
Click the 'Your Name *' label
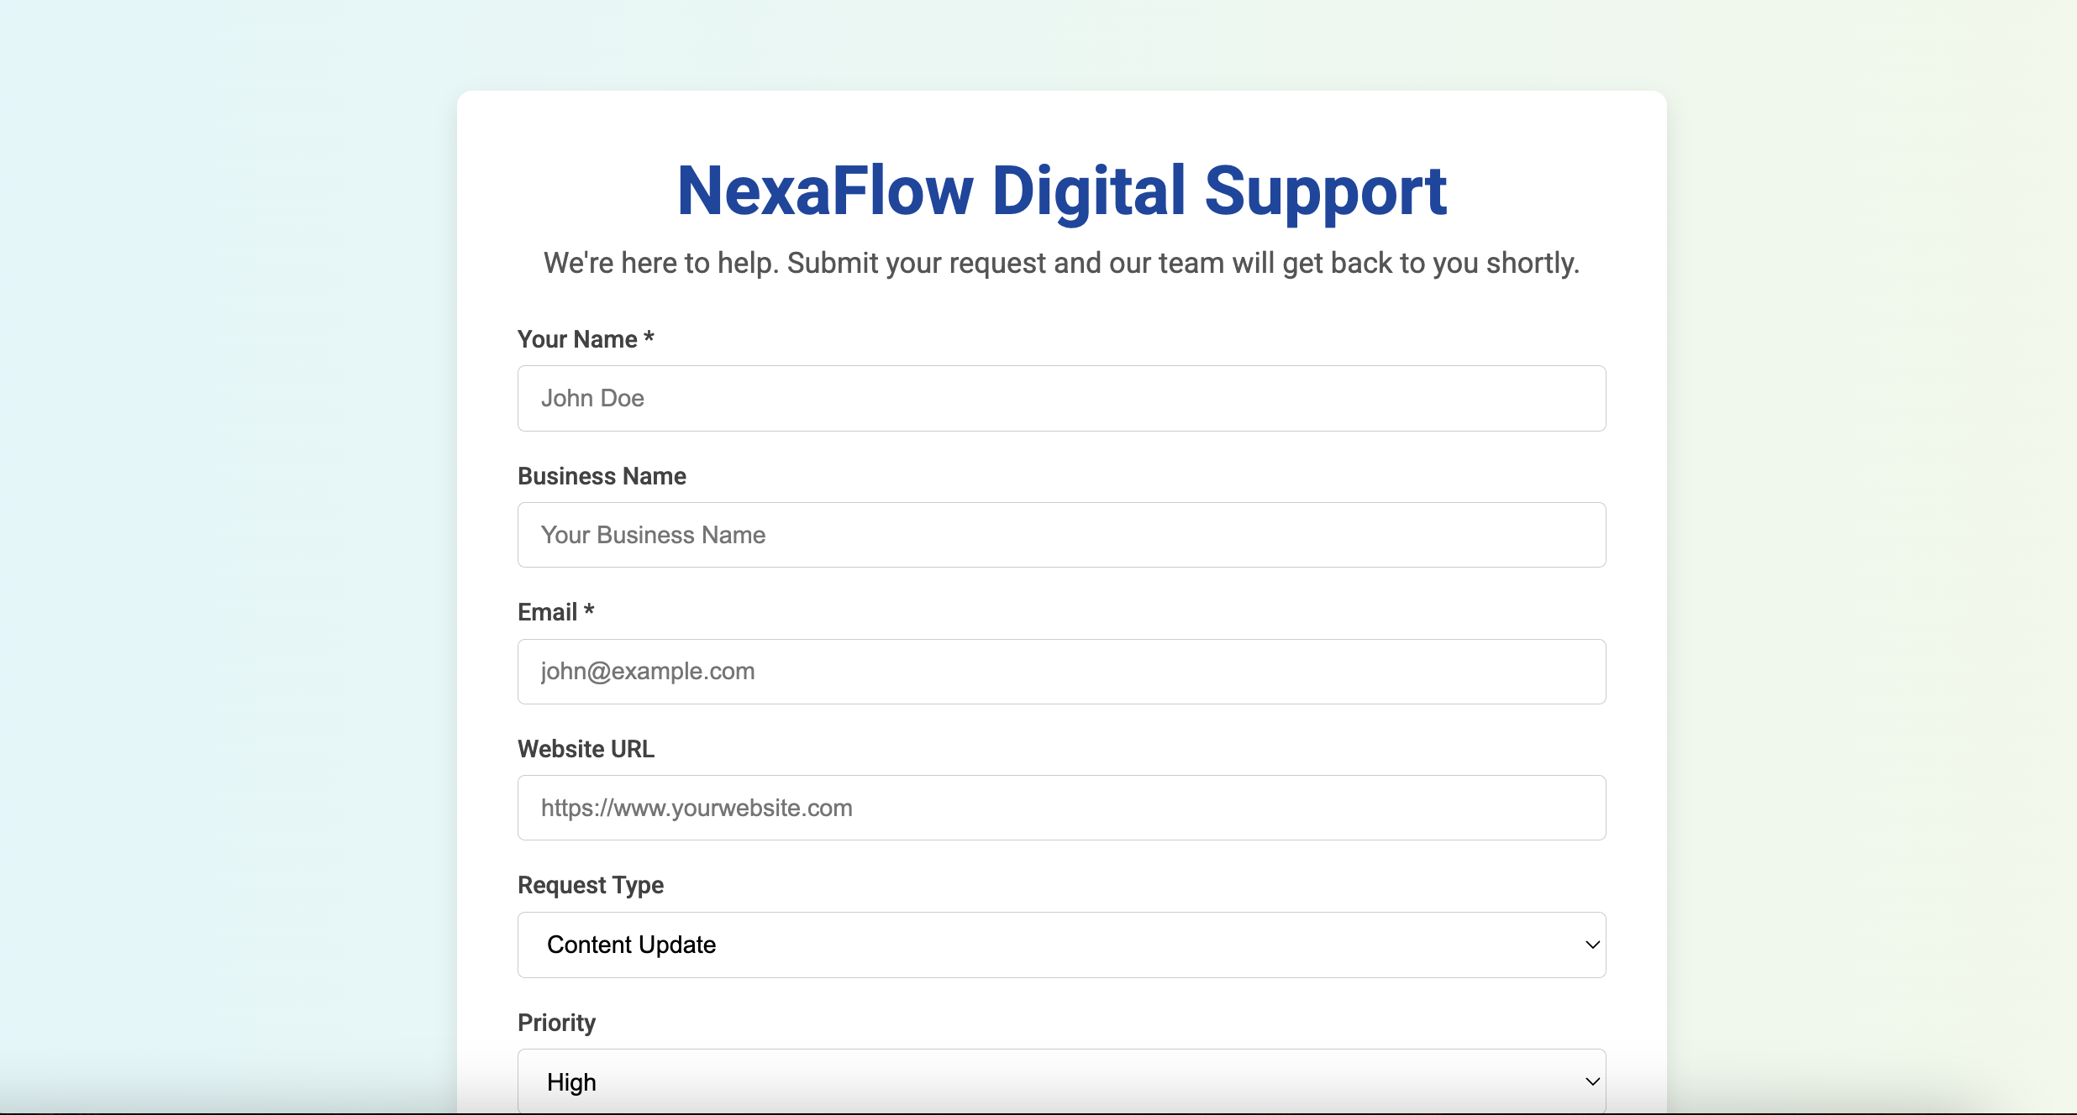point(586,339)
